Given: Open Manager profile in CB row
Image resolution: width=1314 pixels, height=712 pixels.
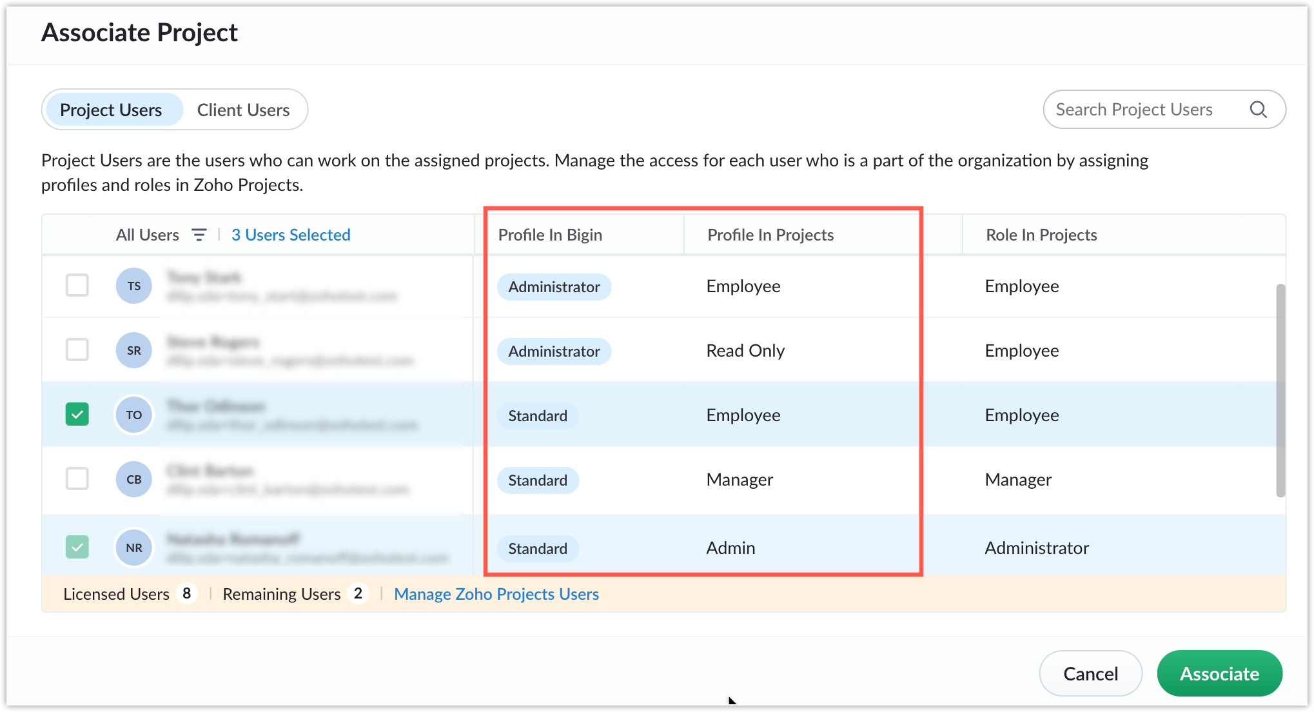Looking at the screenshot, I should pos(740,479).
